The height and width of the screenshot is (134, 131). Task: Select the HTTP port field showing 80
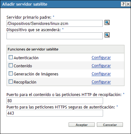pyautogui.click(x=55, y=101)
